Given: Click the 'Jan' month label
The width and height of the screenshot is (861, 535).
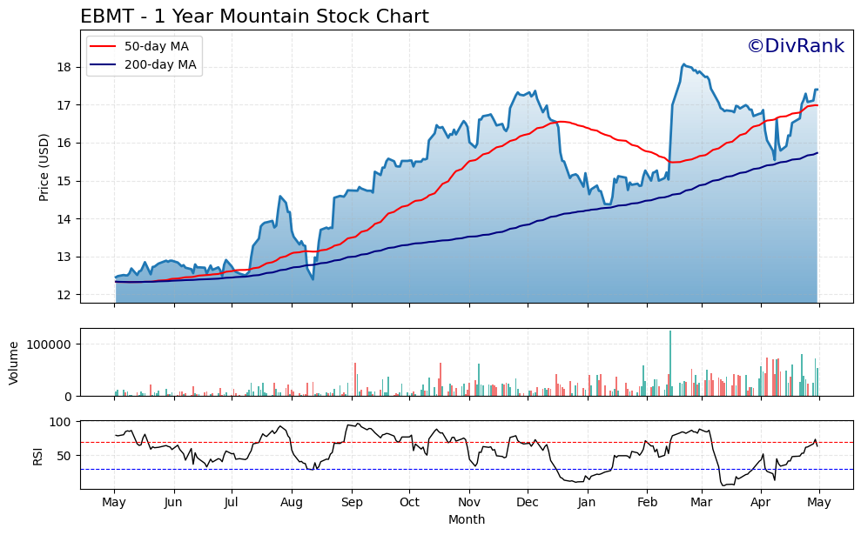Looking at the screenshot, I should (x=587, y=502).
